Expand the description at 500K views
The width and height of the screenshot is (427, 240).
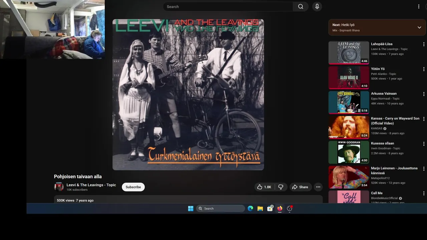[188, 199]
